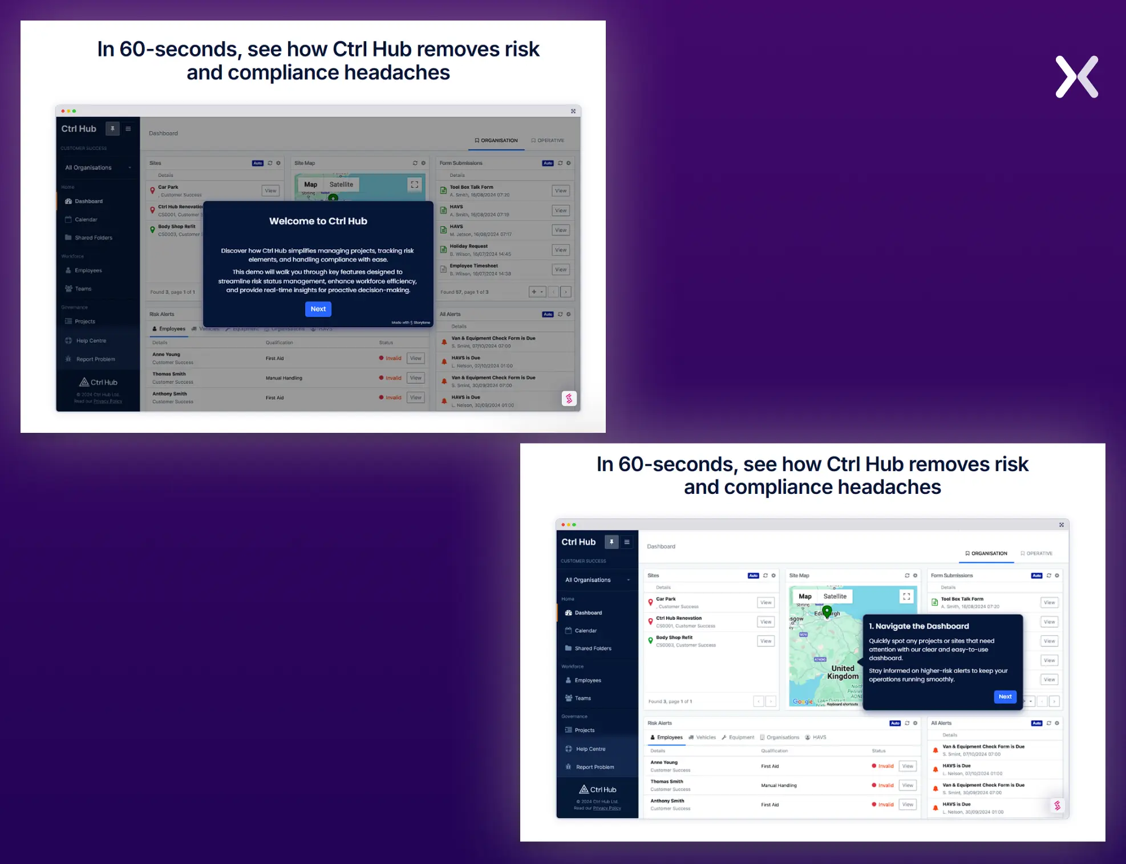Click Next button in welcome dialog

pyautogui.click(x=318, y=309)
